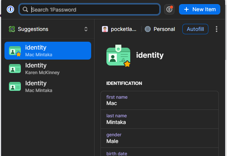Click the birth date field label

tap(117, 153)
